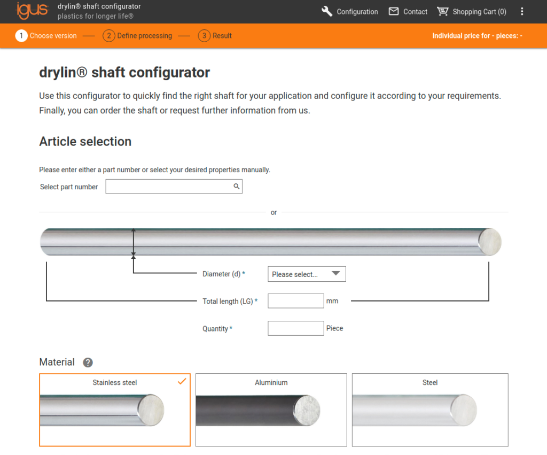547x455 pixels.
Task: Click the Shopping Cart (0) link text
Action: (x=479, y=12)
